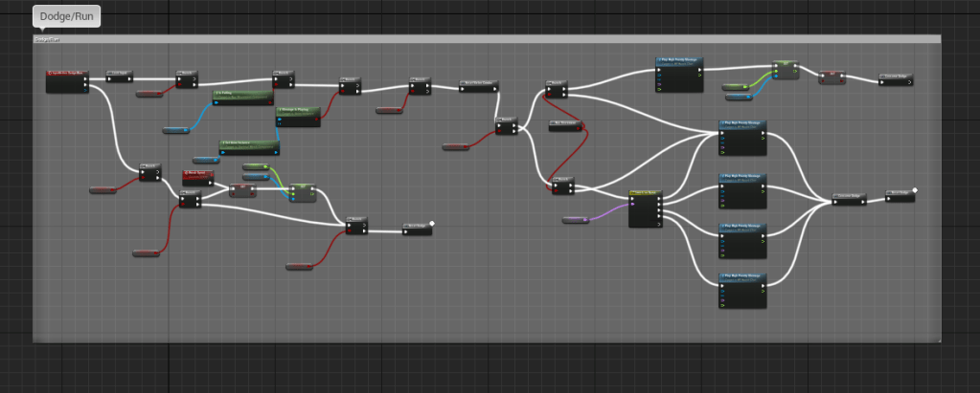Click the red-header custom event node below Get Anim Instance

coord(198,178)
